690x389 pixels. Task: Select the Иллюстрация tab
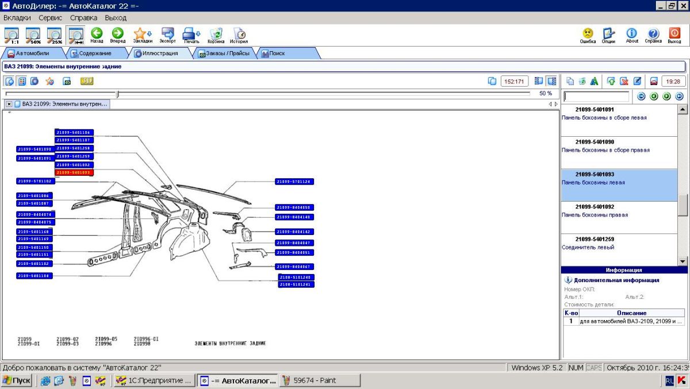tap(160, 53)
